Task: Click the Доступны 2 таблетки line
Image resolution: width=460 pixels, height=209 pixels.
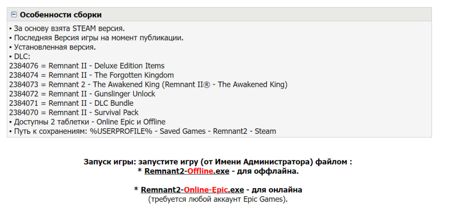Action: [x=87, y=122]
